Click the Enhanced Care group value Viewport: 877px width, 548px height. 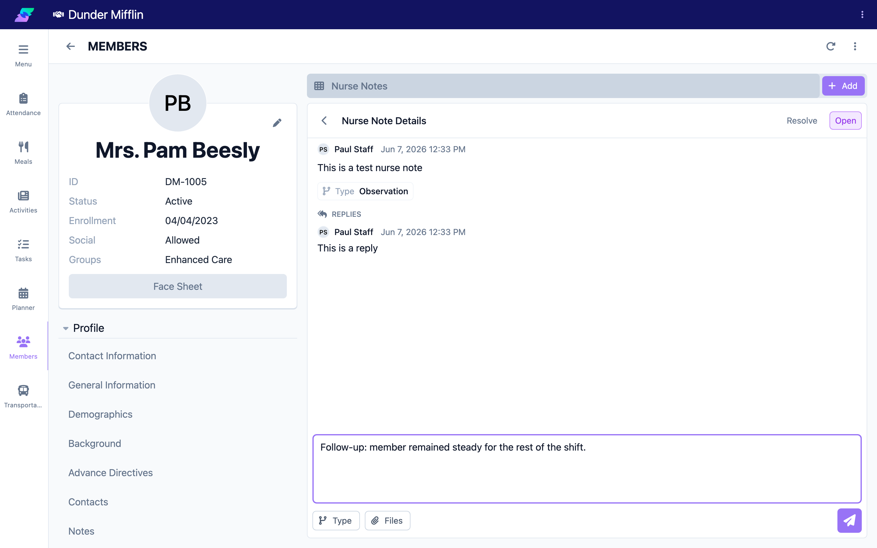click(x=199, y=259)
